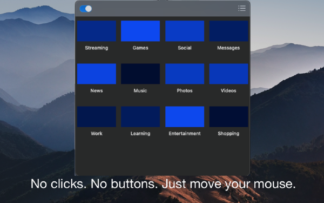Click the News label

tap(97, 91)
